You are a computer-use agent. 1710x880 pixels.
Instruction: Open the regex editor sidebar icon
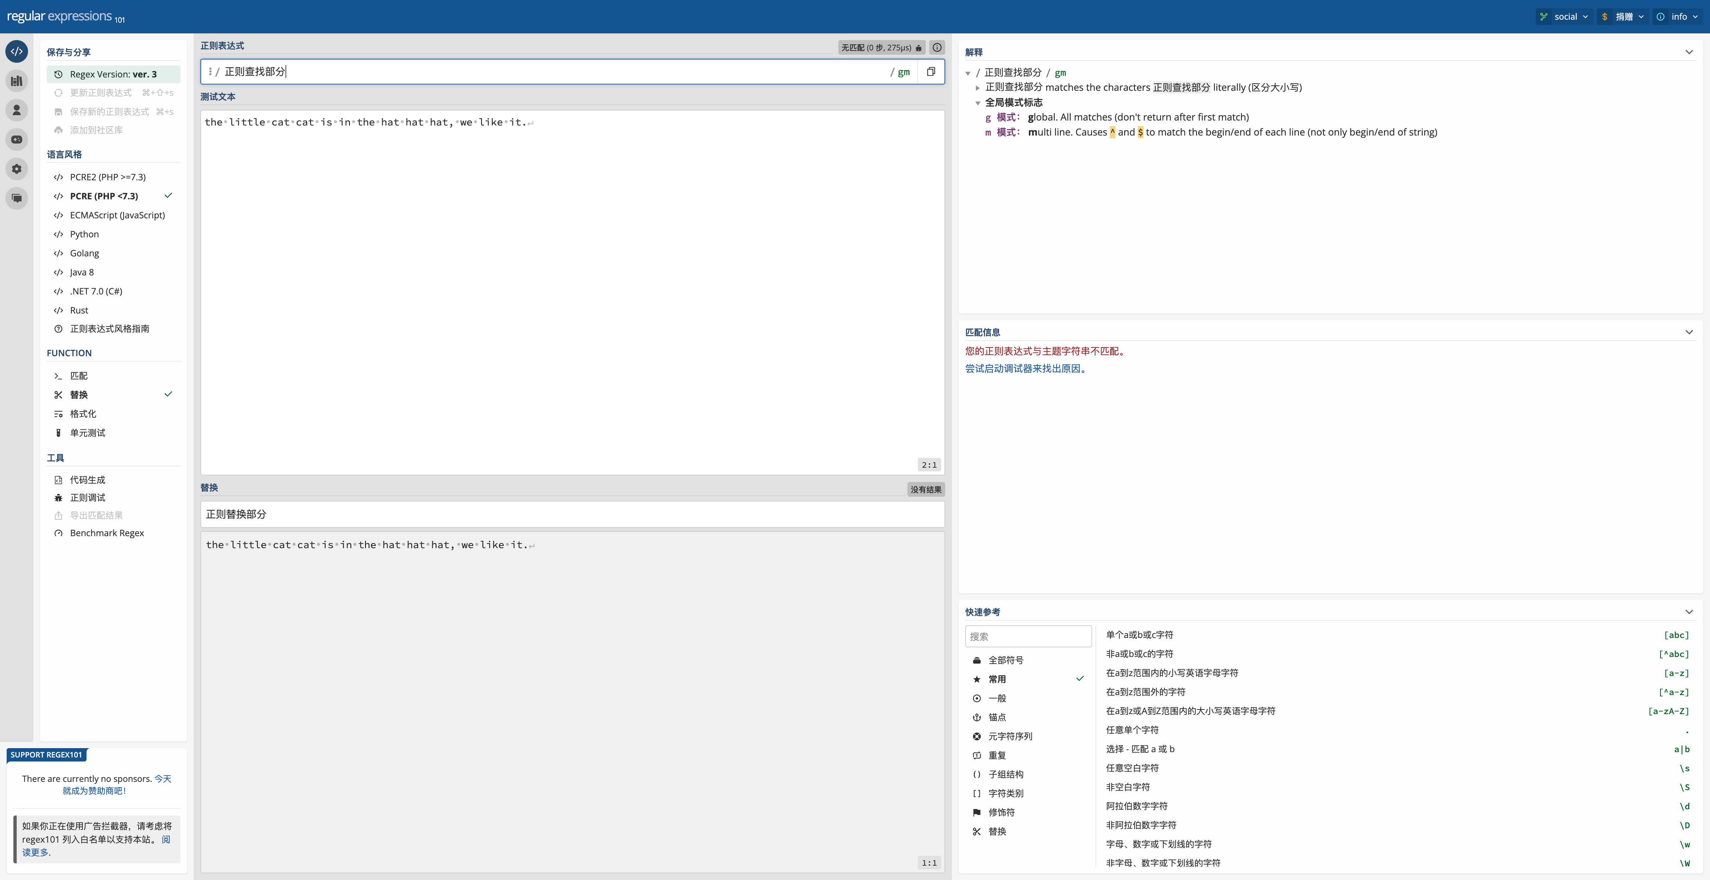point(17,52)
